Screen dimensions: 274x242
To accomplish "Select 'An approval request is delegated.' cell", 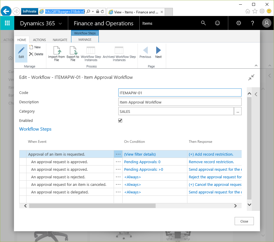I will point(70,192).
